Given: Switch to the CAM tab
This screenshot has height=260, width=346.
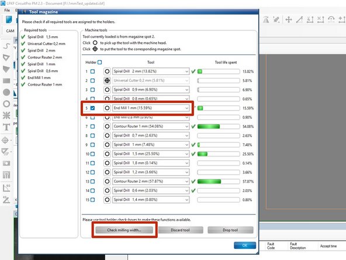Looking at the screenshot, I should coord(10,31).
